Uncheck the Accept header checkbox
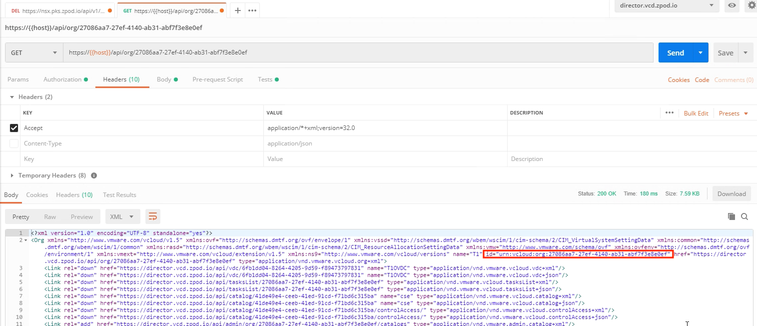The height and width of the screenshot is (326, 757). pos(14,128)
